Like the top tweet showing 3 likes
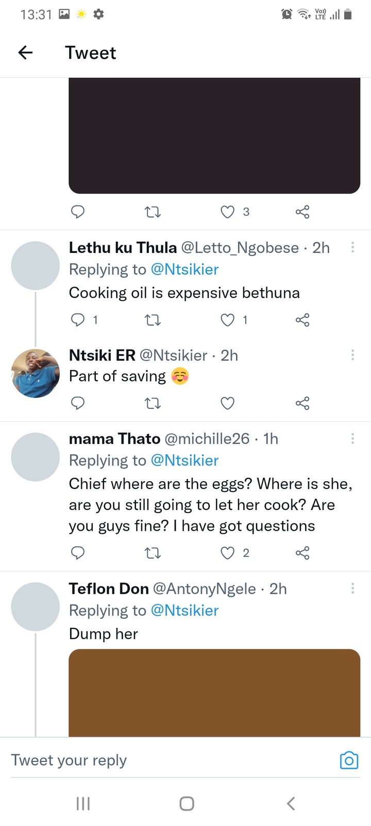This screenshot has width=371, height=826. pyautogui.click(x=227, y=212)
